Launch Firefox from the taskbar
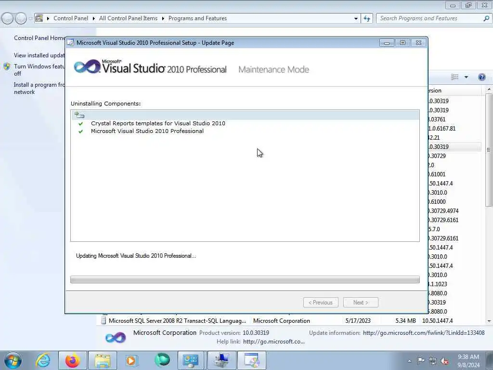 point(73,360)
